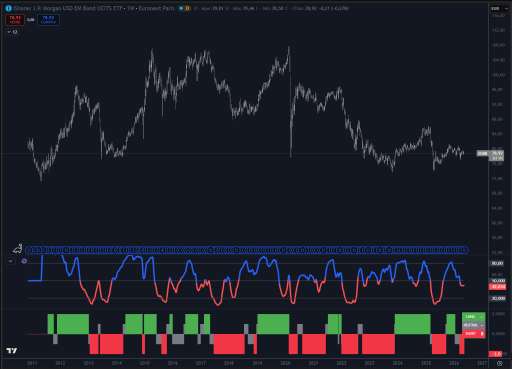Click the red SHORT 8 table cell
Screen dimensions: 512x369
tap(473, 333)
